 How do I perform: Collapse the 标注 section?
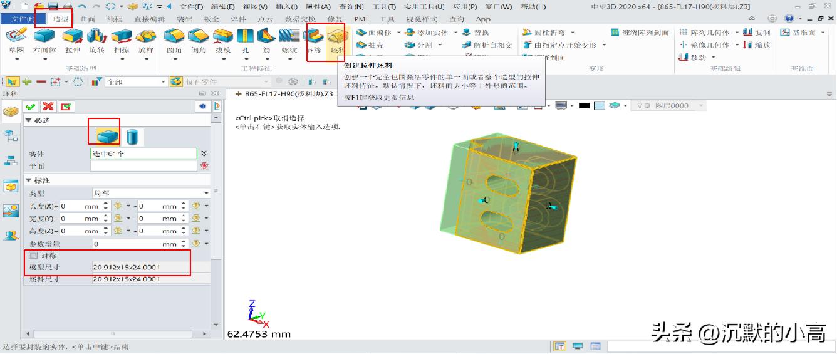pyautogui.click(x=28, y=180)
